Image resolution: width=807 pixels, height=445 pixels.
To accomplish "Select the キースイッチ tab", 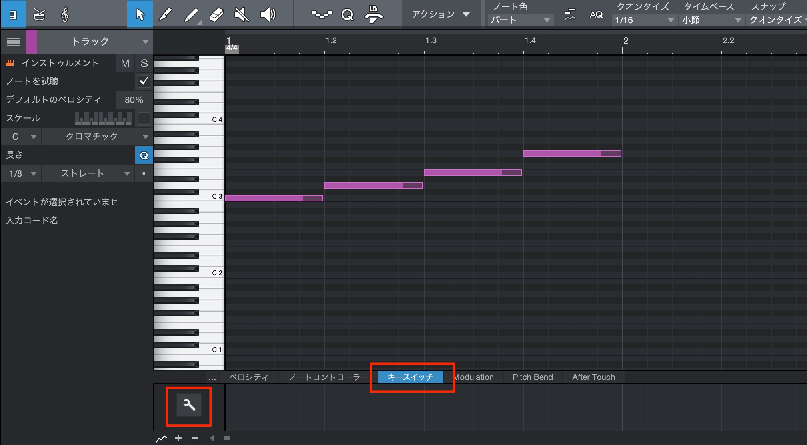I will click(410, 377).
